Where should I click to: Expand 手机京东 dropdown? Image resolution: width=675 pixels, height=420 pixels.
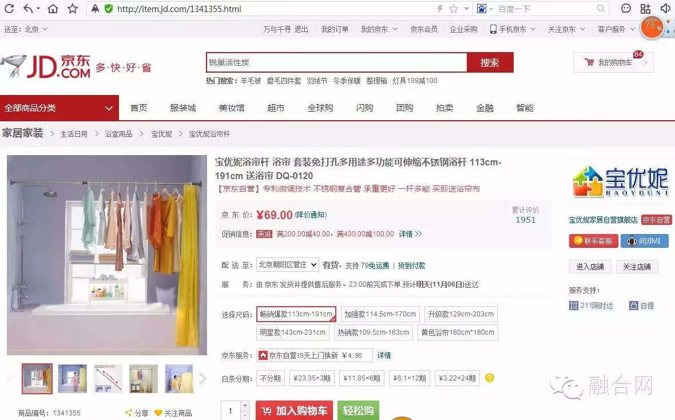(x=513, y=29)
